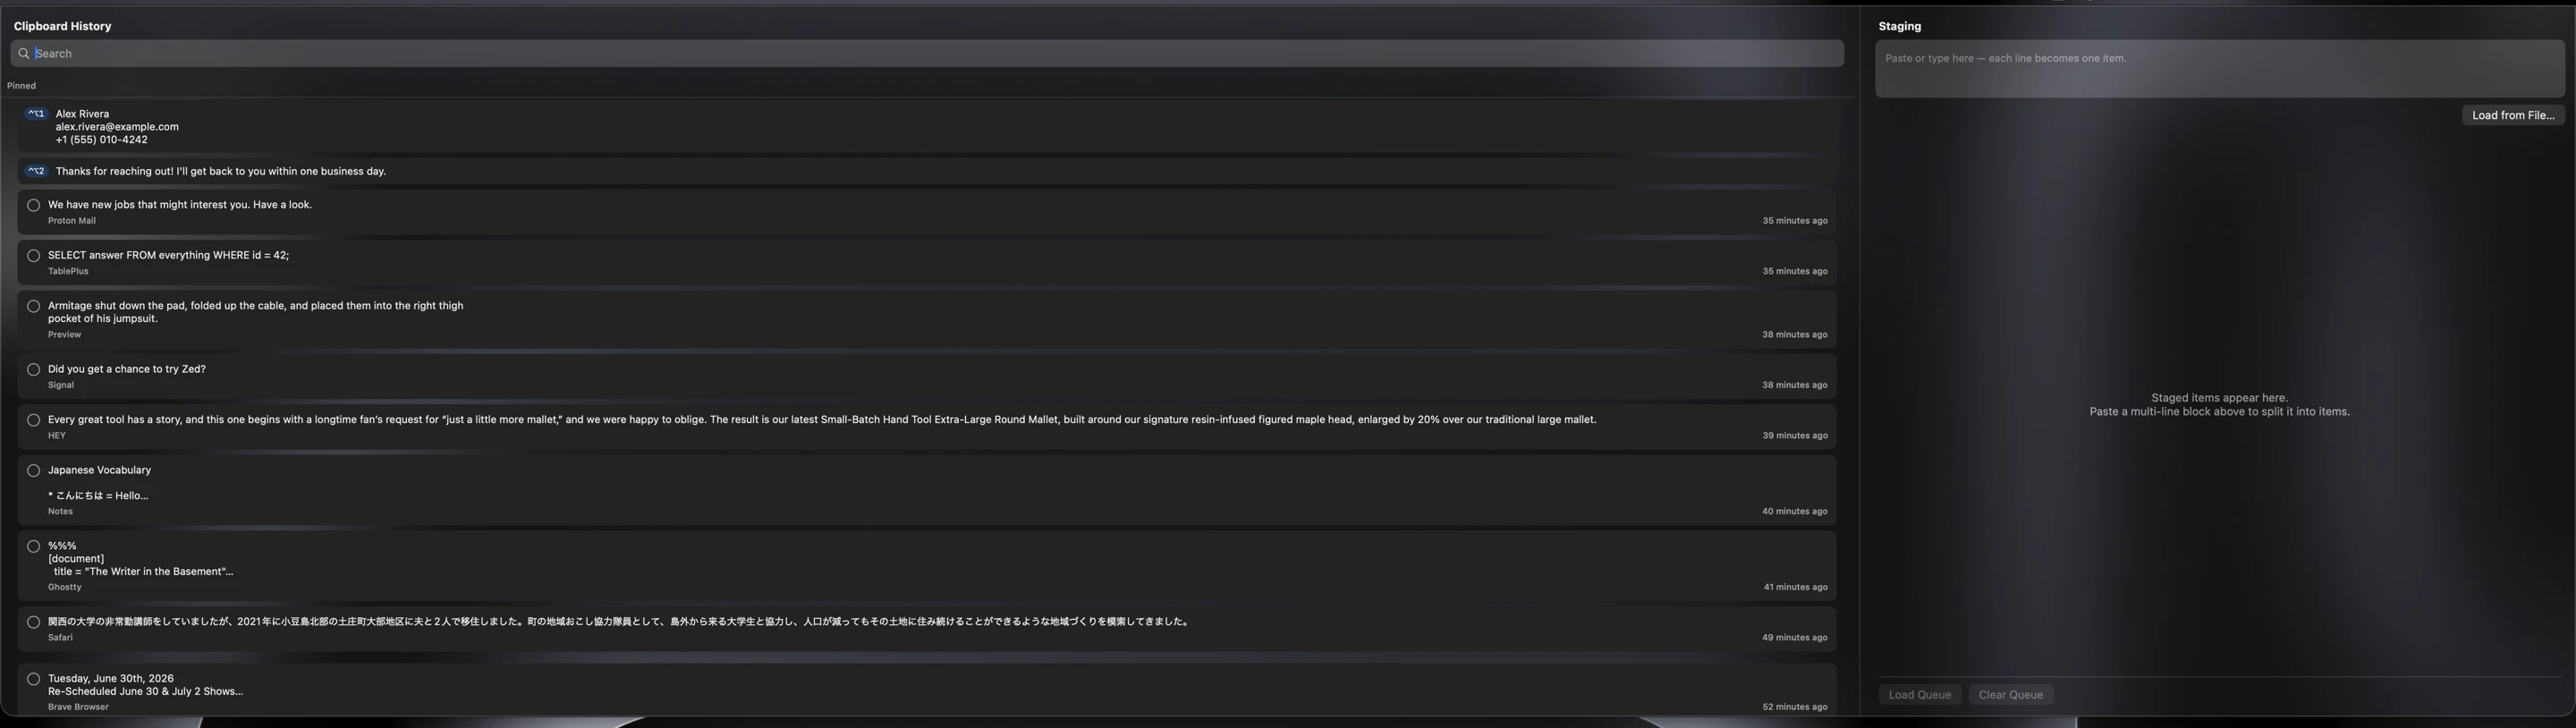The width and height of the screenshot is (2576, 728).
Task: Pick the 'Thanks for reaching out!' pinned reply
Action: (927, 171)
